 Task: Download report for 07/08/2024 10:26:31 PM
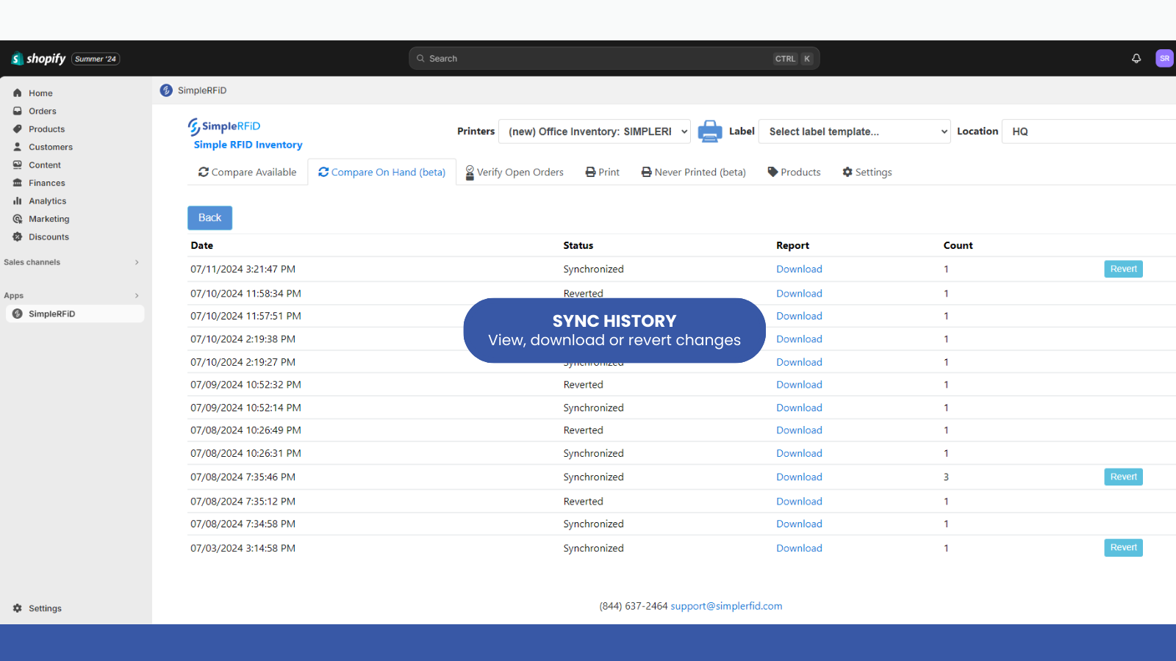[x=800, y=453]
